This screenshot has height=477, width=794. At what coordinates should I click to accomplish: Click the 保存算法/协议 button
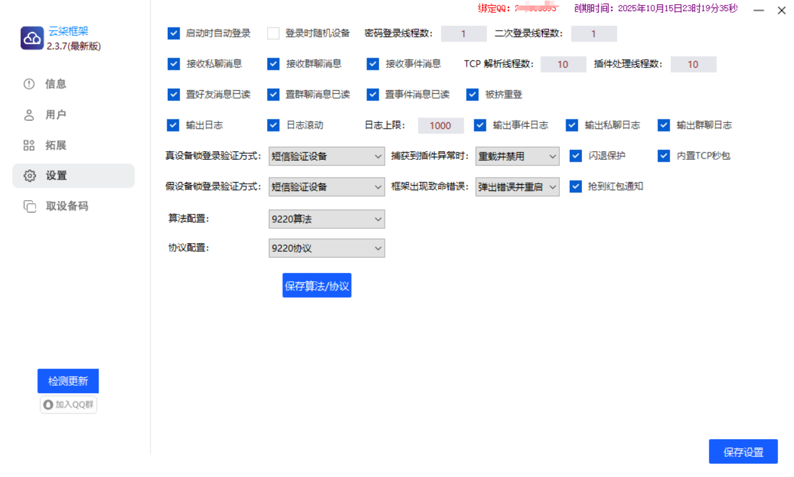pyautogui.click(x=317, y=285)
